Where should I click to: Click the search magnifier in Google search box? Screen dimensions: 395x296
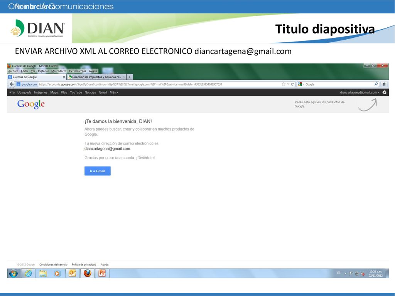[376, 84]
